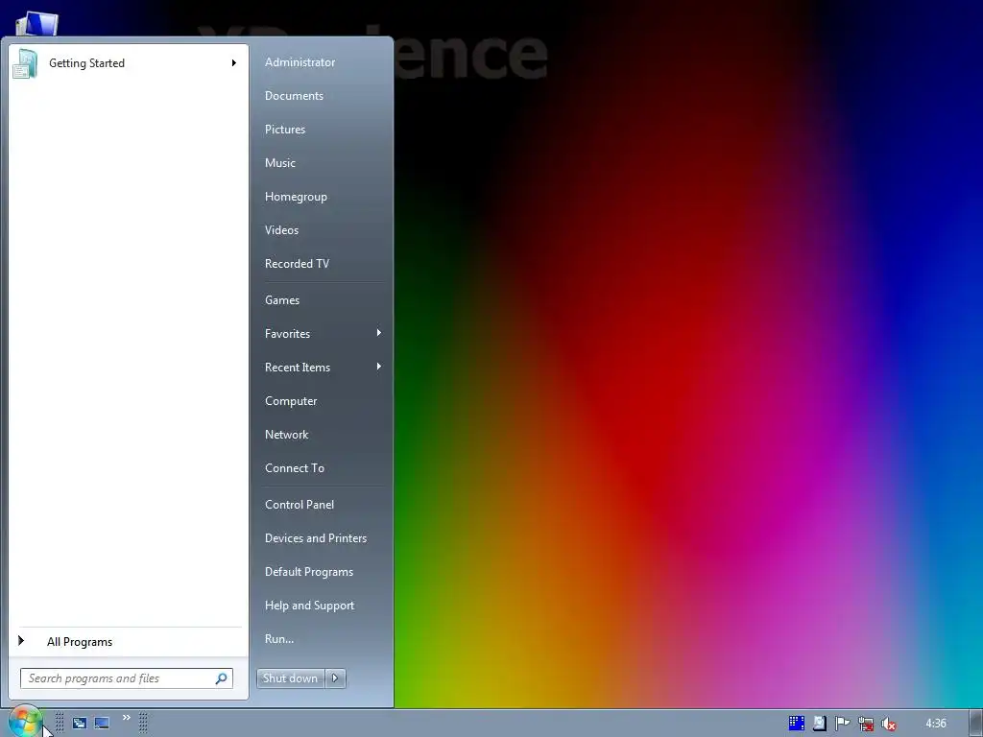Open the Administrator folder

click(300, 62)
